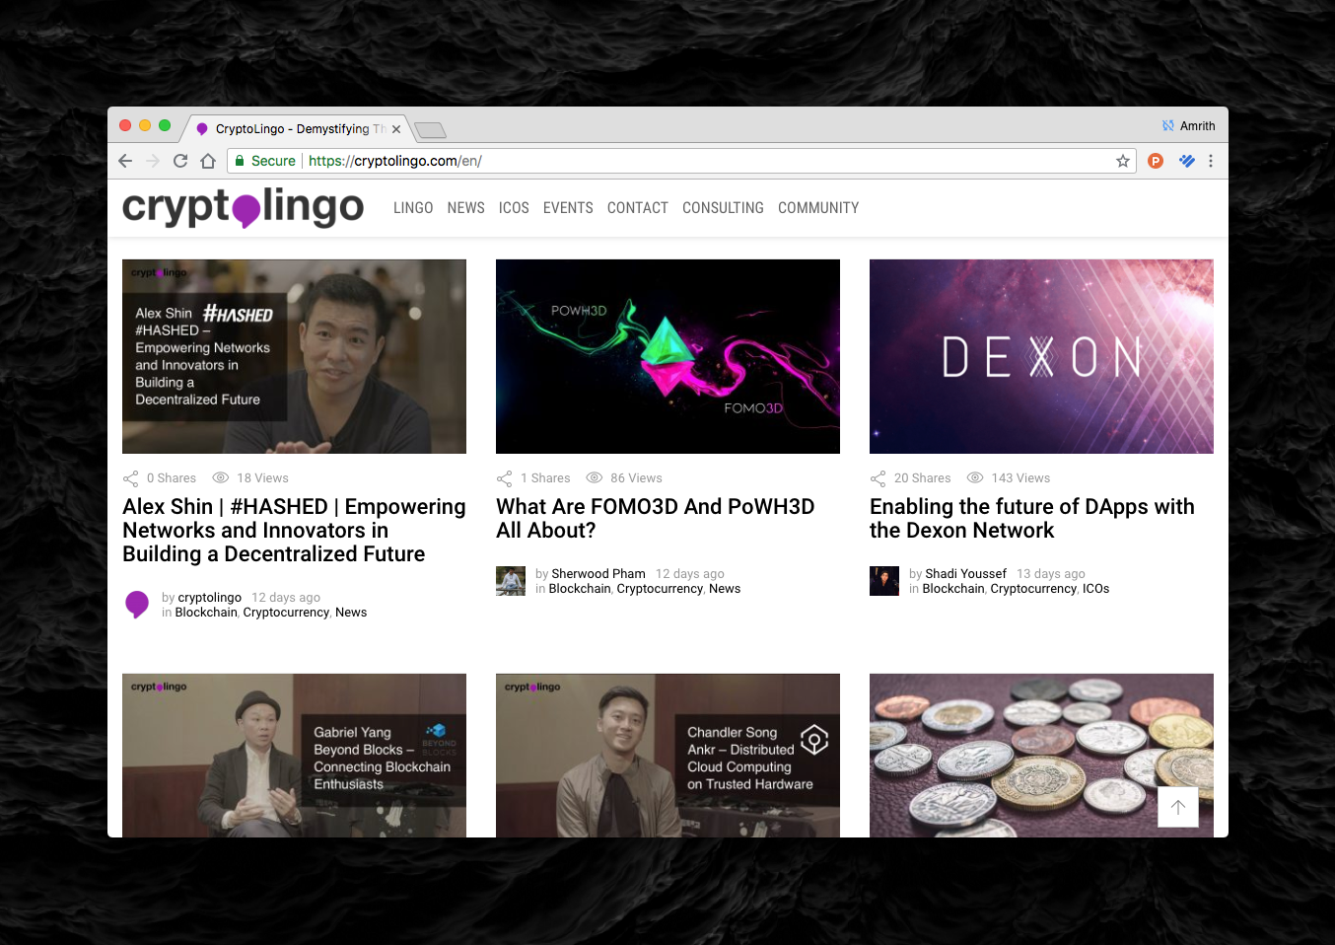Click the '13 days ago' text
This screenshot has width=1335, height=945.
(x=1051, y=574)
